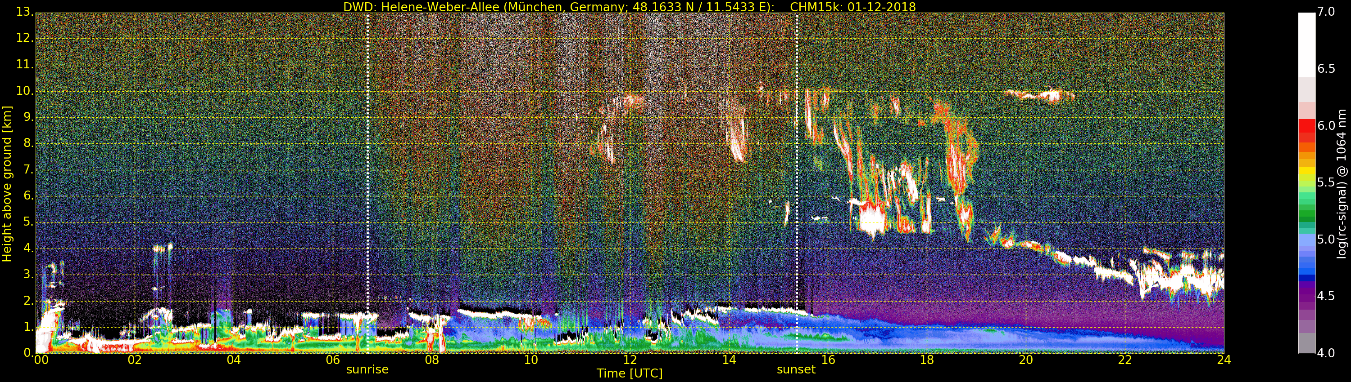Click the '20' time axis tick label
This screenshot has height=382, width=1351.
pyautogui.click(x=1026, y=360)
